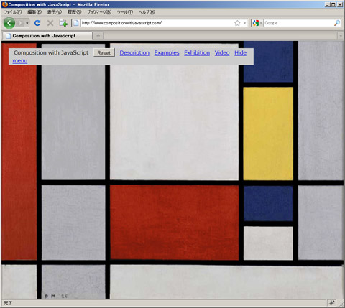Click the Composition with JavaScript page heading
Viewport: 345px width, 308px height.
coord(51,52)
